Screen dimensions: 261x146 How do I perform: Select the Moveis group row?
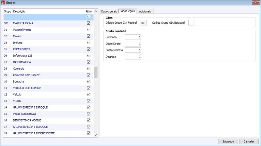[48, 36]
